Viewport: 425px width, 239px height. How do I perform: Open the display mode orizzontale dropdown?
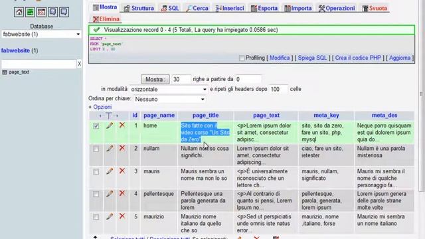pos(168,90)
